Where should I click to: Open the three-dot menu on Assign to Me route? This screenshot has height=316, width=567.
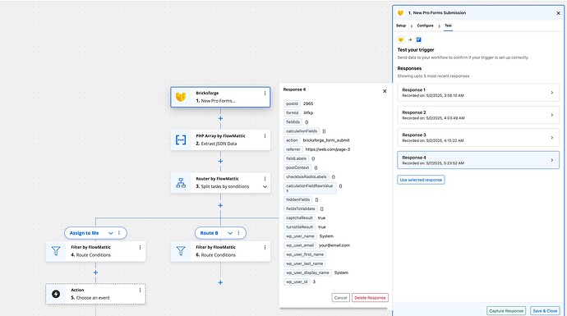[119, 233]
